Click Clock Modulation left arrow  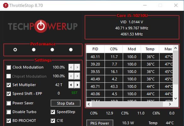point(71,67)
